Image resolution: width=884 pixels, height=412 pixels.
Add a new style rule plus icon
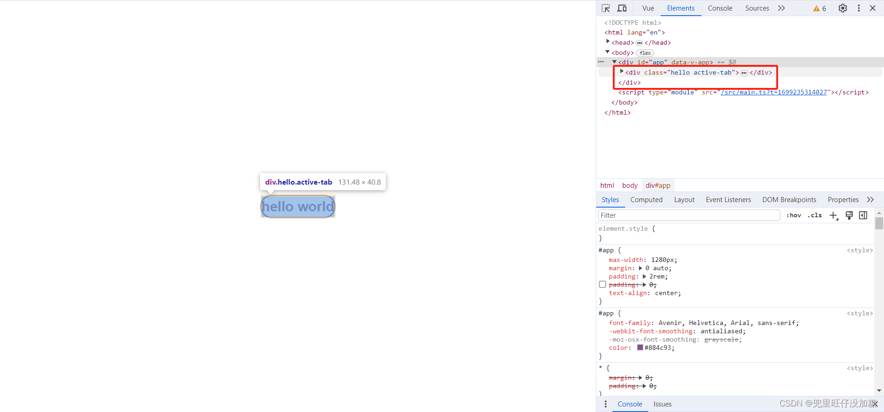tap(833, 215)
